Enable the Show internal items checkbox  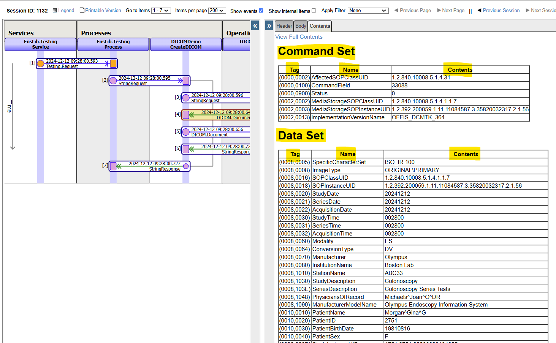pos(314,11)
